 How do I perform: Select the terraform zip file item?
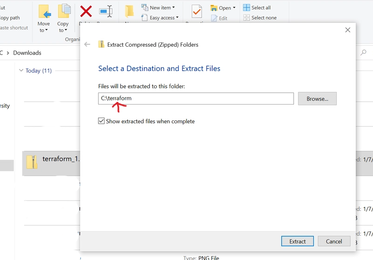(x=51, y=163)
